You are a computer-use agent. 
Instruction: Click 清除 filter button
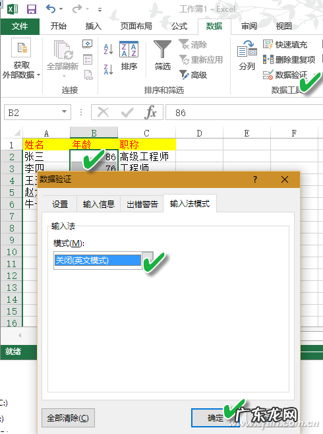[x=193, y=45]
